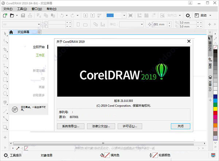Click the Save disk icon
Image resolution: width=219 pixels, height=161 pixels.
23,15
